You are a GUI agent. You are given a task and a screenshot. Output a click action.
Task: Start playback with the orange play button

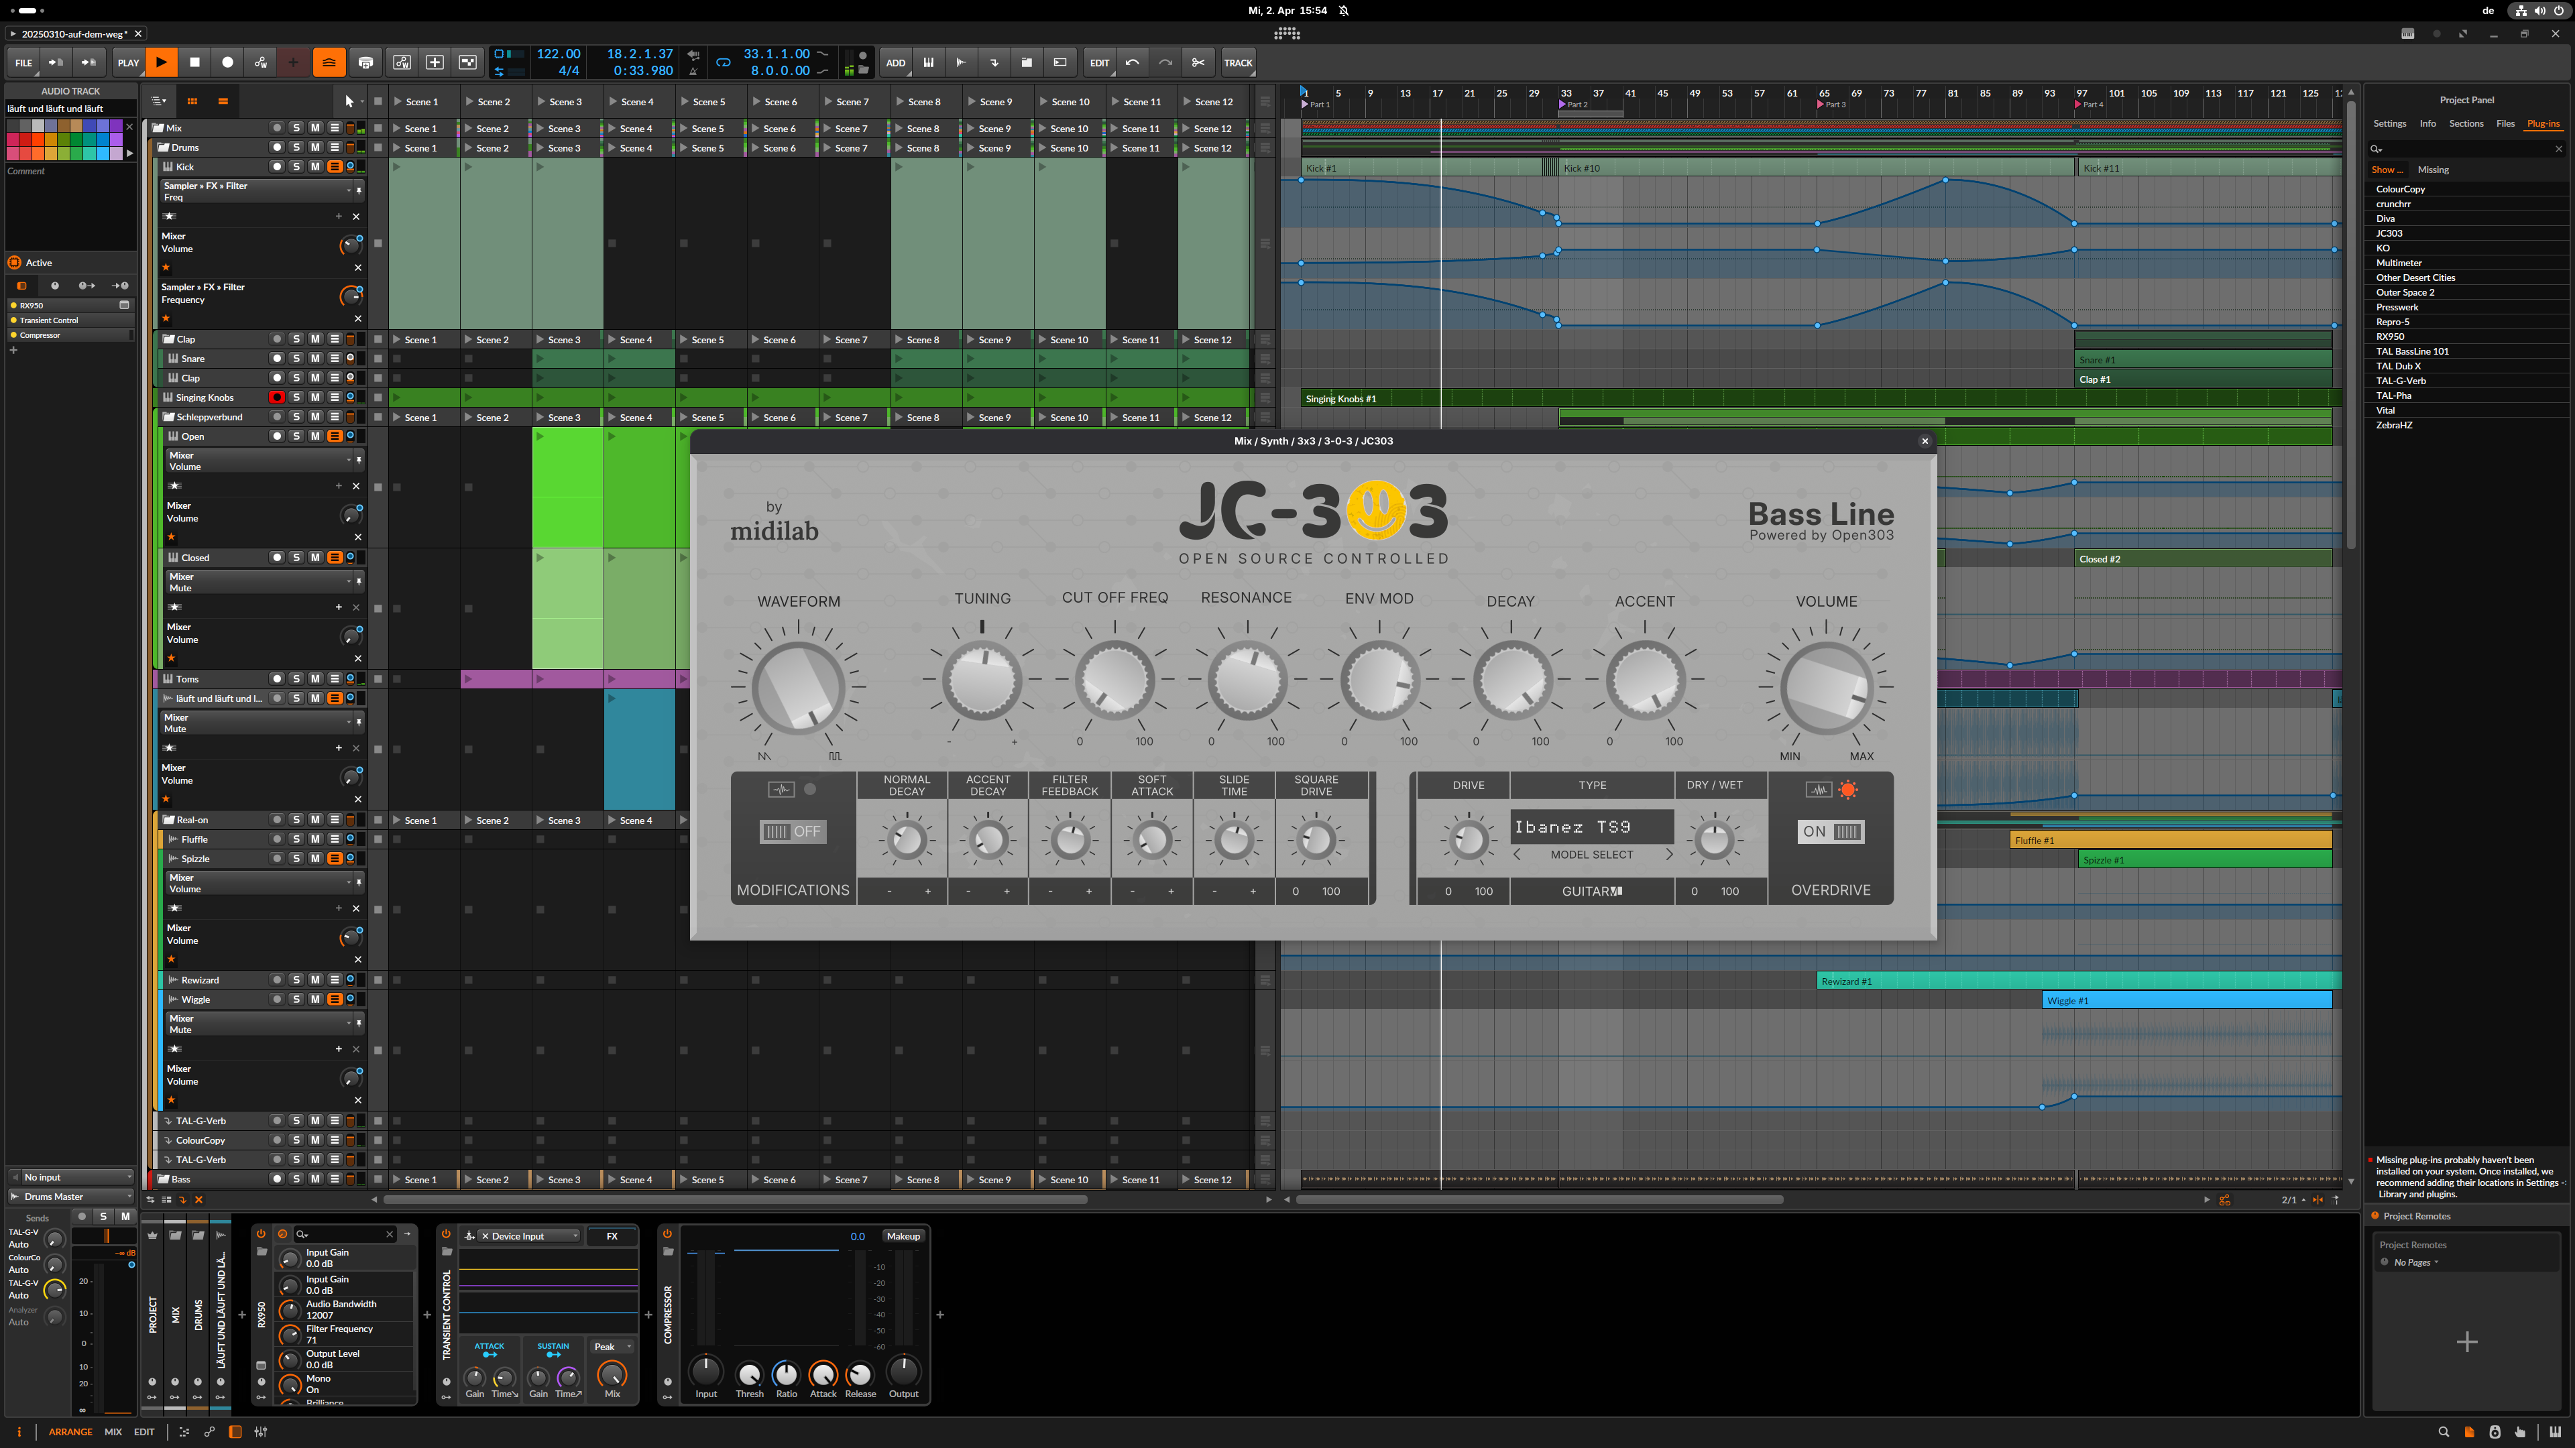[x=161, y=62]
